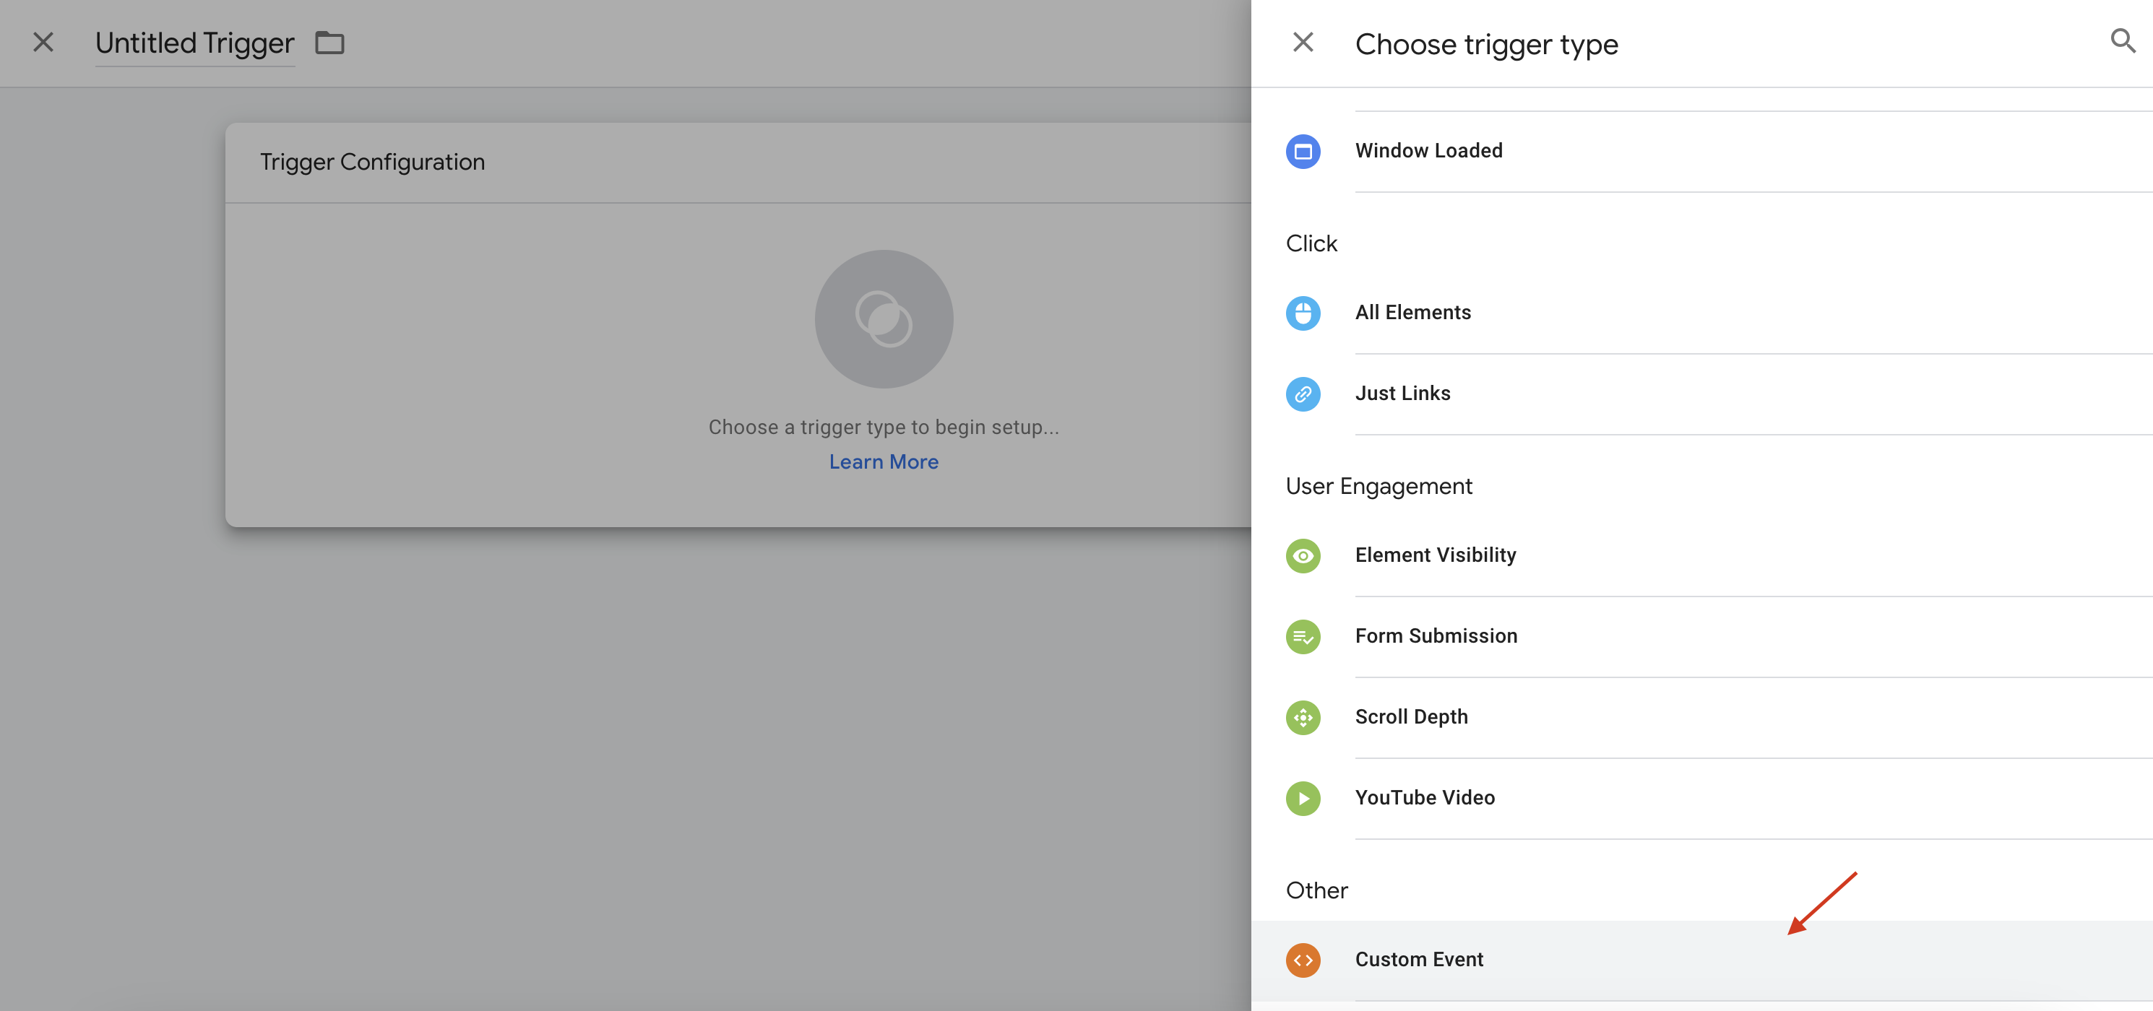Select the Element Visibility trigger
The image size is (2153, 1011).
click(1435, 555)
